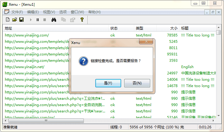Screen dimensions: 224x132
Task: Click the title 中国洗涤设备制造大师
Action: 198,73
